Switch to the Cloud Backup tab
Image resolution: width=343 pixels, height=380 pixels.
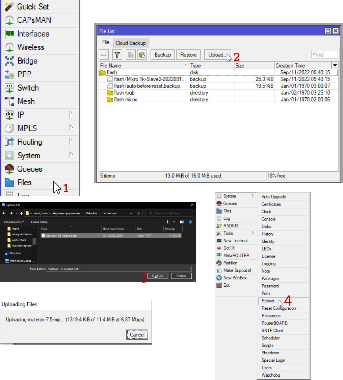(131, 43)
